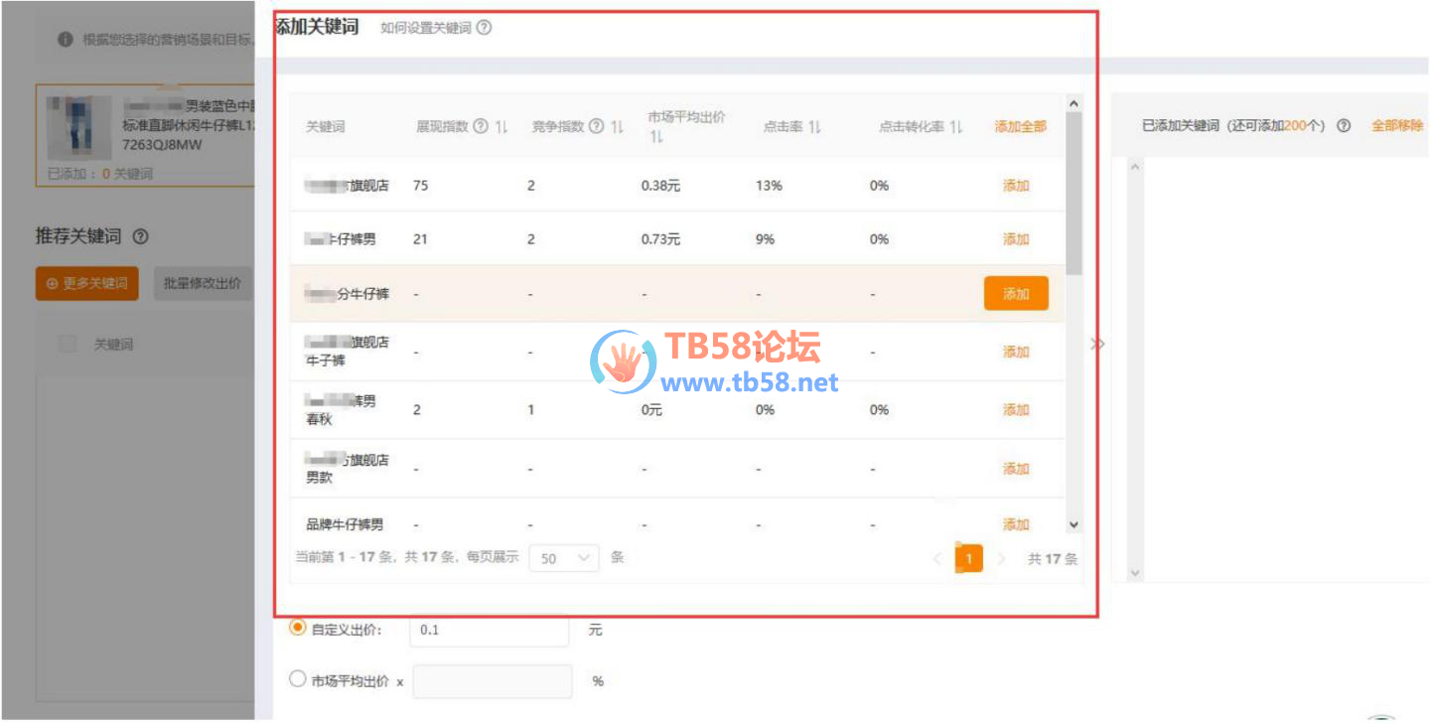
Task: Select the 自定义出价 radio button
Action: (x=297, y=628)
